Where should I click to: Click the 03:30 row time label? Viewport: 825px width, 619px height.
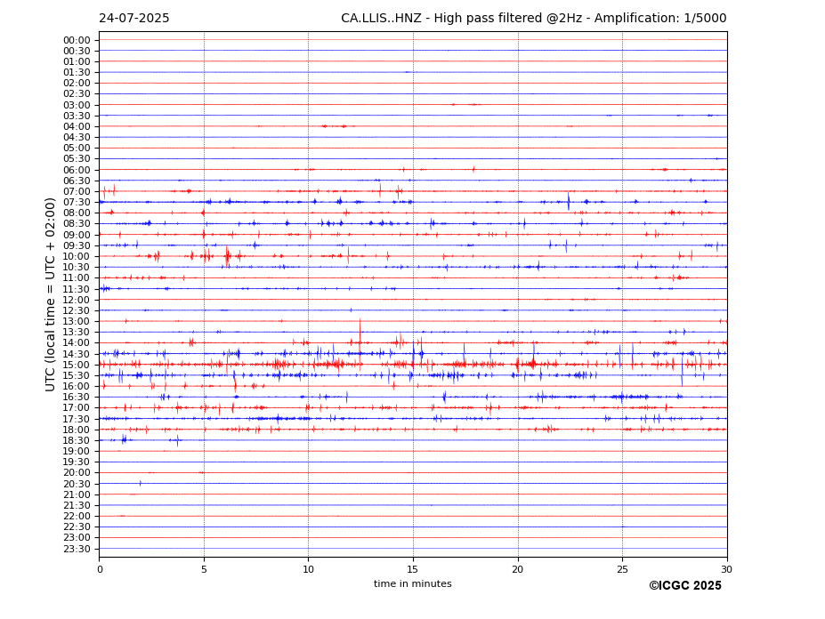[77, 116]
